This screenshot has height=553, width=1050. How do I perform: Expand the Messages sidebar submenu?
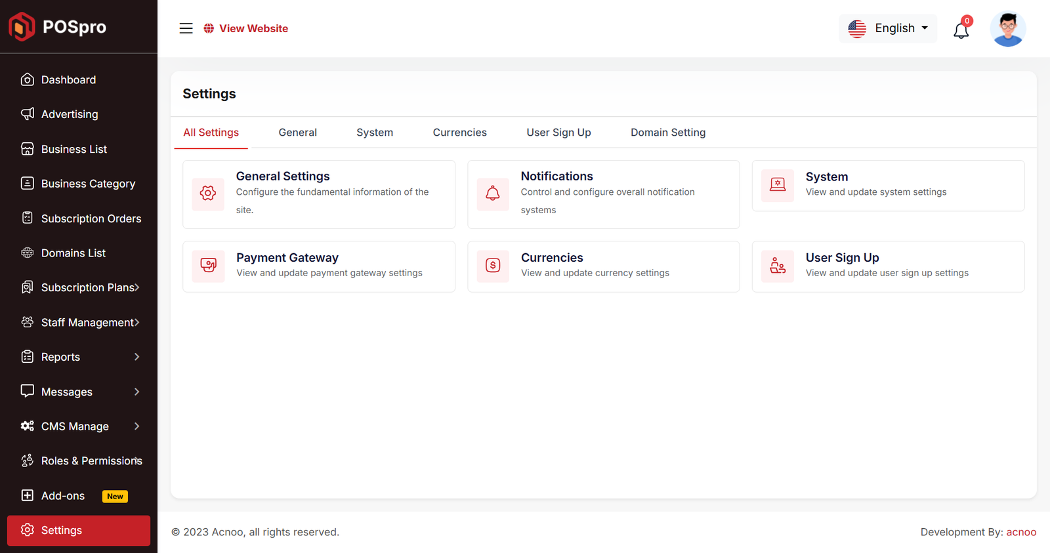click(79, 392)
